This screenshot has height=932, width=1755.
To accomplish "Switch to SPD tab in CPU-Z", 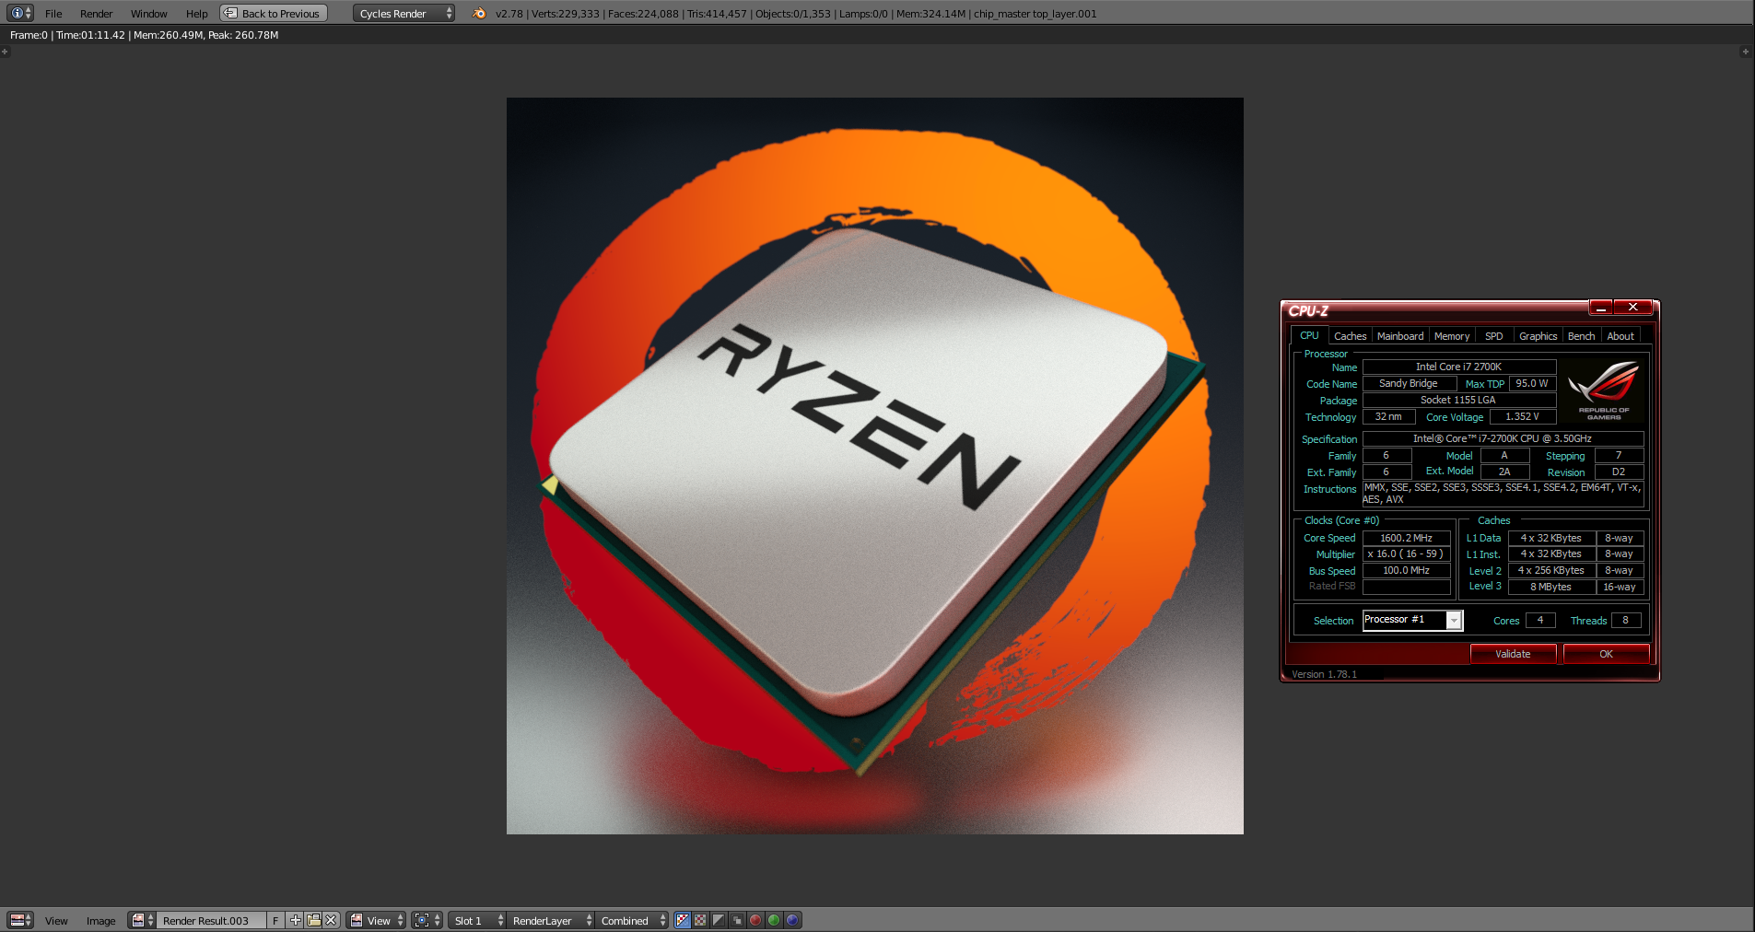I will coord(1493,336).
